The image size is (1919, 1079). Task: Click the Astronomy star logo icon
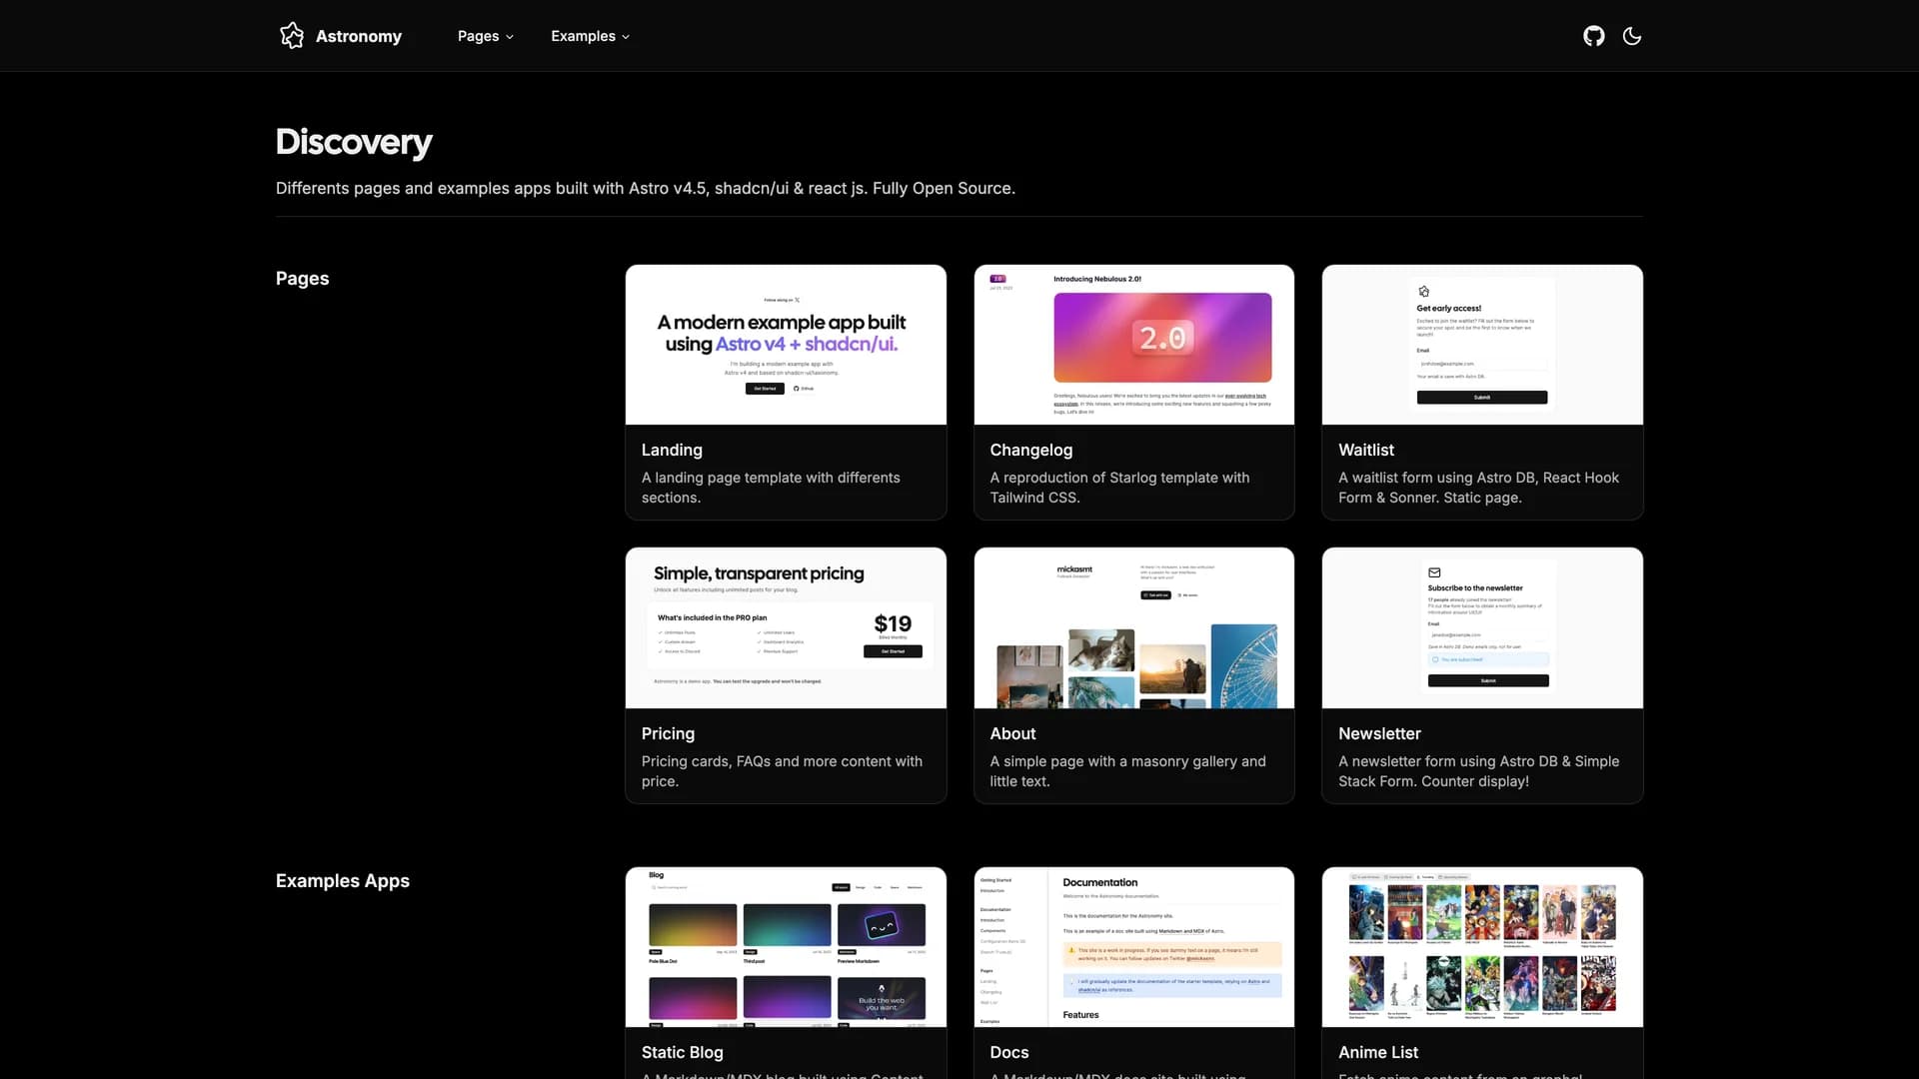coord(291,36)
